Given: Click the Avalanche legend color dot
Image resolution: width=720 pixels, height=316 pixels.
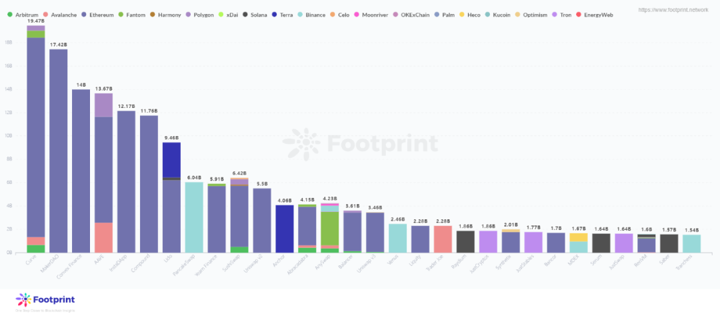Looking at the screenshot, I should (x=45, y=14).
